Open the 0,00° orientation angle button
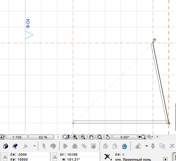This screenshot has height=161, width=176. pos(125,137)
